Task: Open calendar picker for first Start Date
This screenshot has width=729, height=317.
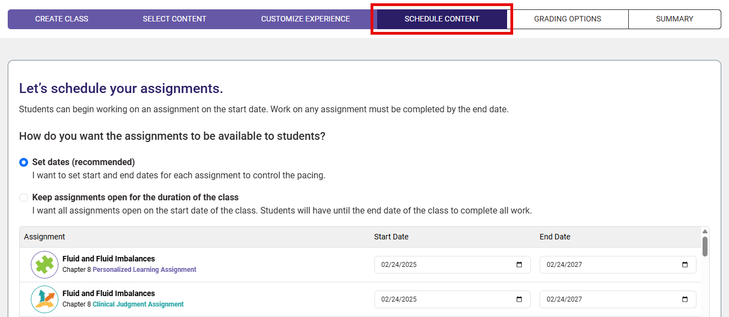Action: (x=519, y=265)
